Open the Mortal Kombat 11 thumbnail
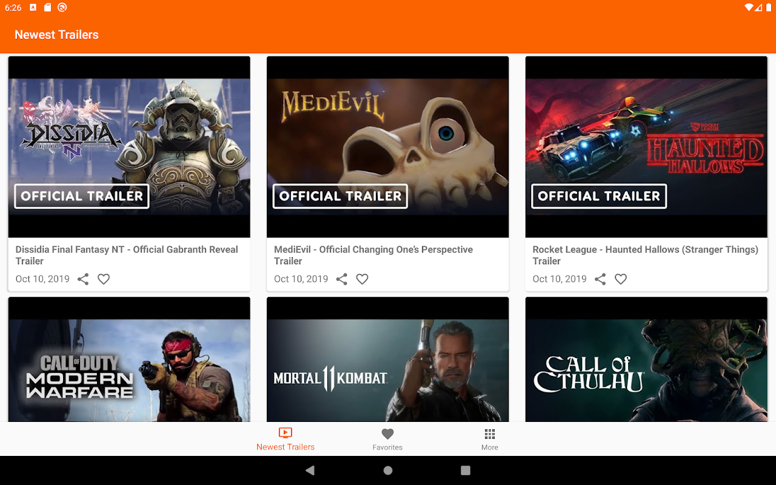776x485 pixels. coord(387,360)
